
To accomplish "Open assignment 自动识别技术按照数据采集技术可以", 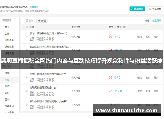I will [50, 47].
